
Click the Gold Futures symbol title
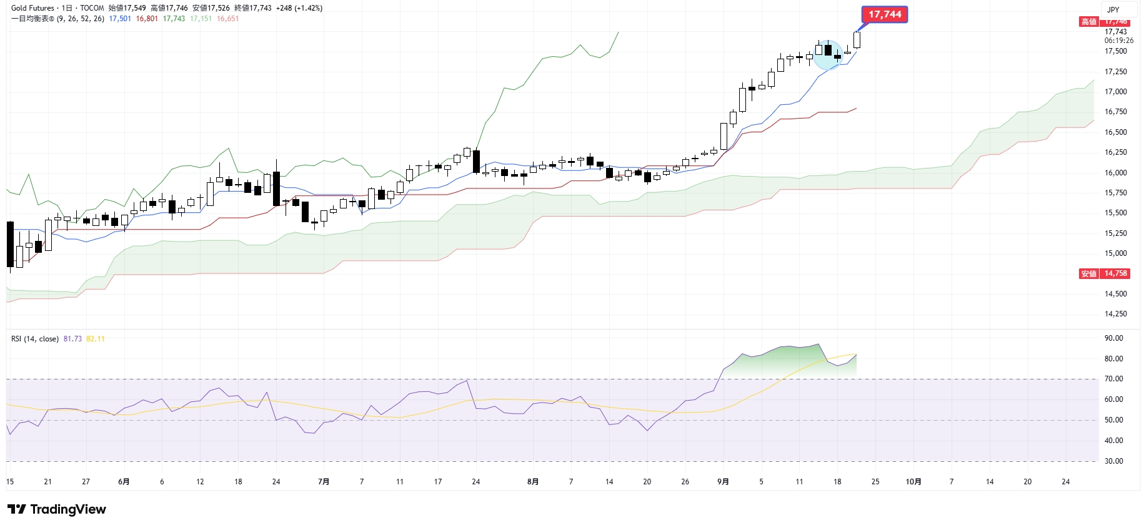click(x=32, y=8)
